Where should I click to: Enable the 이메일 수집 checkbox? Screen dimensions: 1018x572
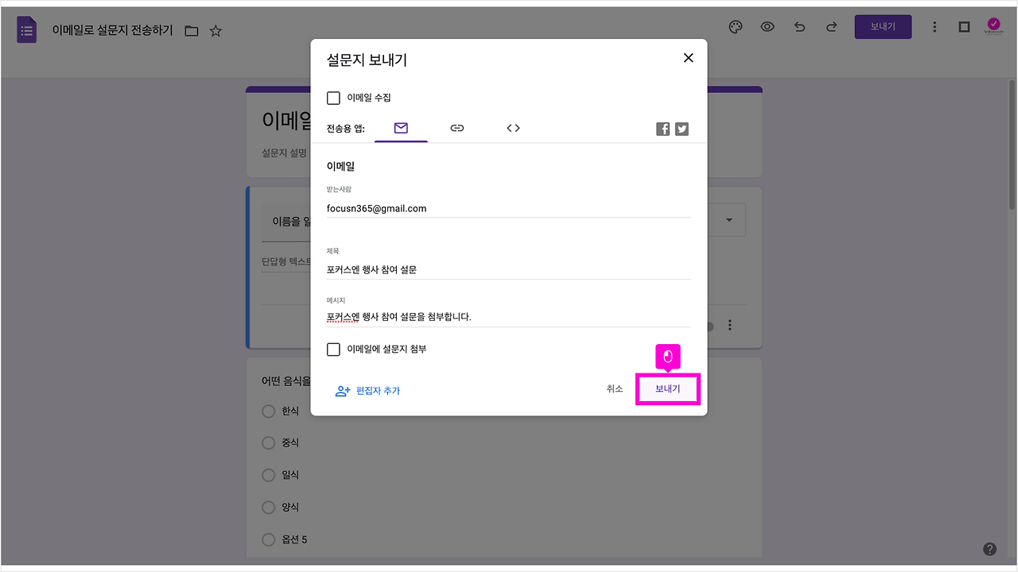[x=333, y=98]
